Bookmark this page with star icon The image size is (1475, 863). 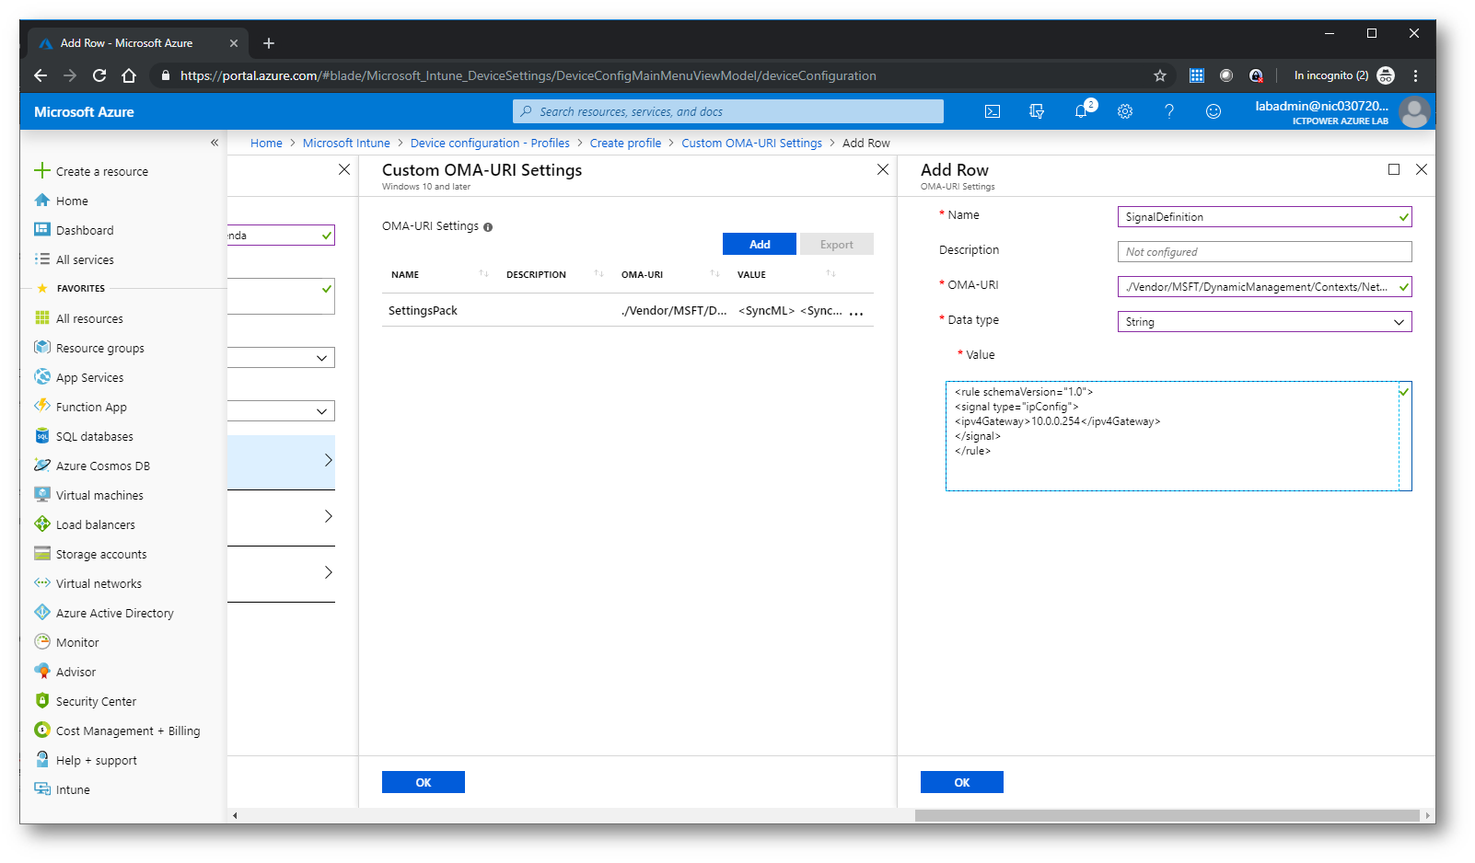1160,75
